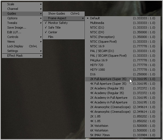The image size is (163, 140).
Task: Choose HDTV 1080 frame aspect
Action: [x=123, y=70]
